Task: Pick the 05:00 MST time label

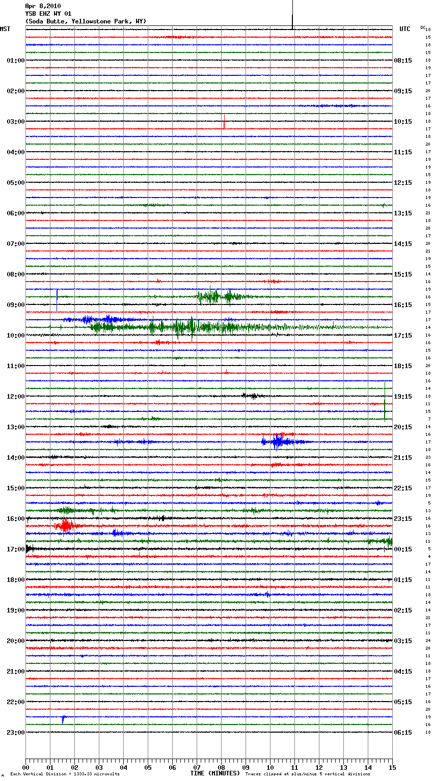Action: pos(16,183)
